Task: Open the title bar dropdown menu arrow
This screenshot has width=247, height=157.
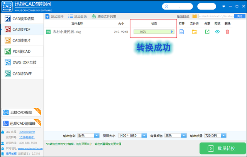Action: pos(223,6)
